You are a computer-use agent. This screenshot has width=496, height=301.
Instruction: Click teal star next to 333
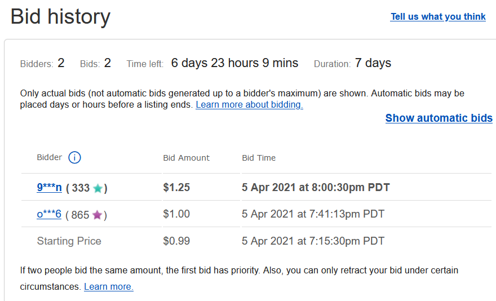(98, 188)
